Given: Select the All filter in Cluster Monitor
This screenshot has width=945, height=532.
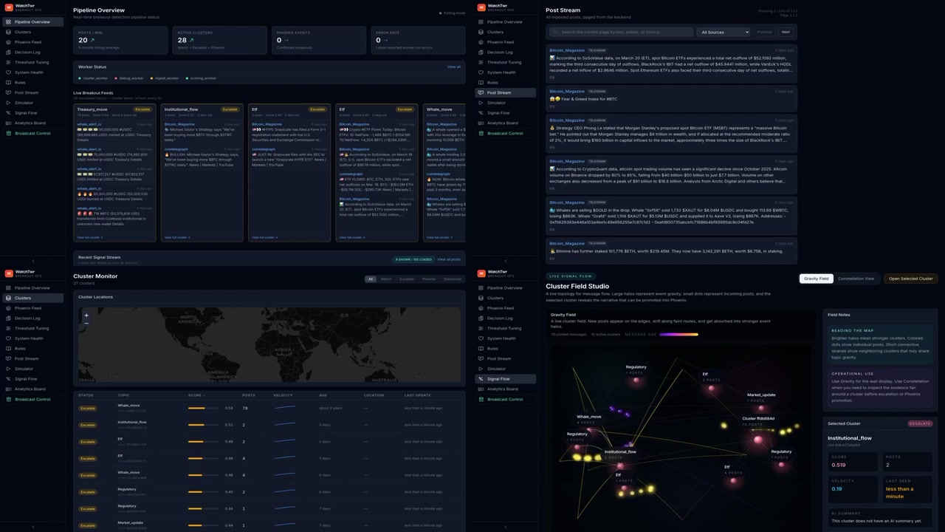Looking at the screenshot, I should [x=371, y=279].
